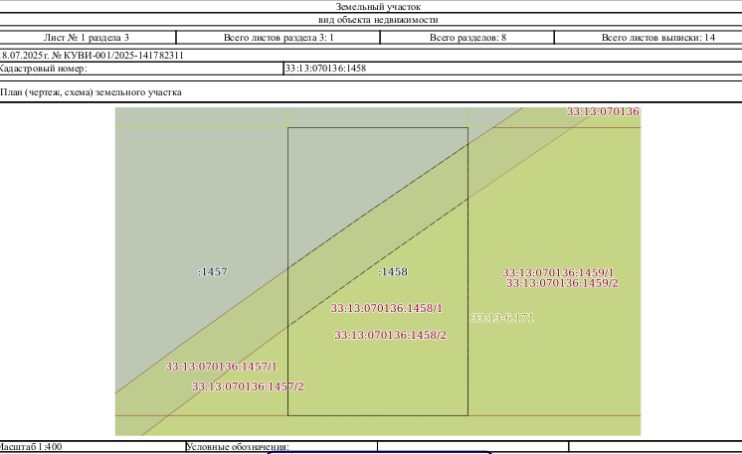742x454 pixels.
Task: Click the "Всего разделов: 8" cell
Action: (x=467, y=38)
